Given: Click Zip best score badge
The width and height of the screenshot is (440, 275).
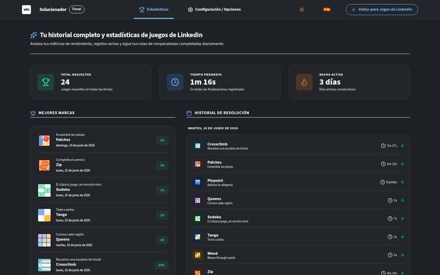Looking at the screenshot, I should [162, 165].
